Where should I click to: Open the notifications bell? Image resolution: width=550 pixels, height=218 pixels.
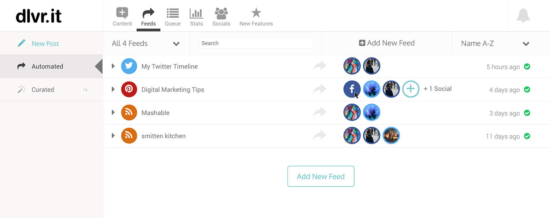tap(523, 15)
